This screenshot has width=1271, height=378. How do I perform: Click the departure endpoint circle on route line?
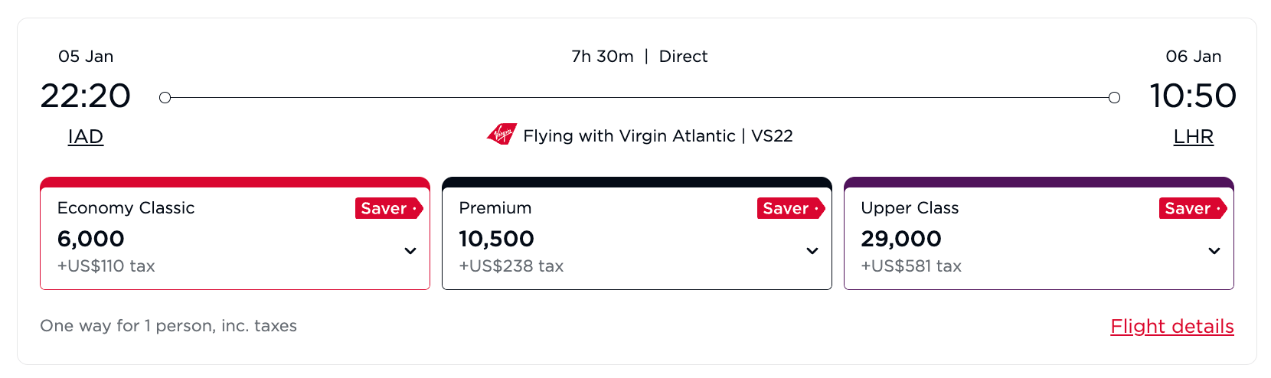pos(165,97)
